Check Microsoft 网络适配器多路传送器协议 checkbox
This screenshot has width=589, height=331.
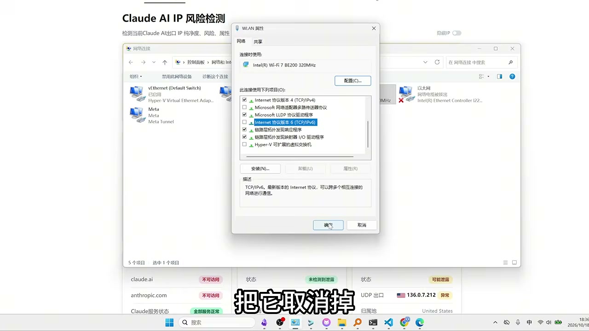click(x=244, y=107)
